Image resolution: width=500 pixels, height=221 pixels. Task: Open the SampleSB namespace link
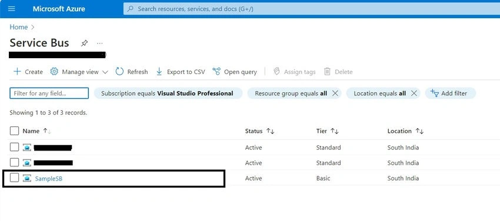48,179
